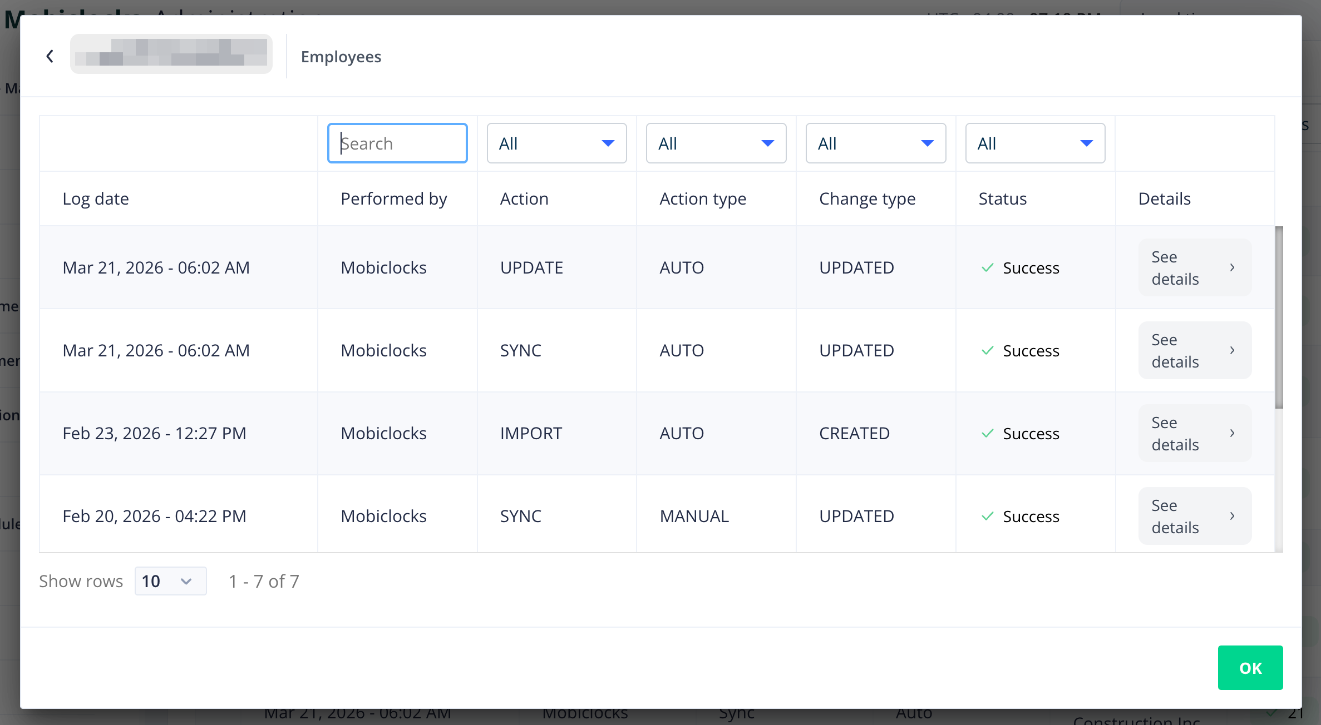Click chevron in Feb 20 row details
Image resolution: width=1321 pixels, height=725 pixels.
[x=1232, y=516]
